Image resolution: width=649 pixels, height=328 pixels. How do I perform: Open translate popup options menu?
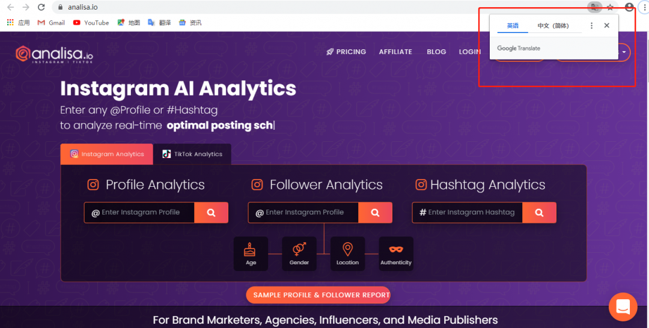(x=591, y=26)
